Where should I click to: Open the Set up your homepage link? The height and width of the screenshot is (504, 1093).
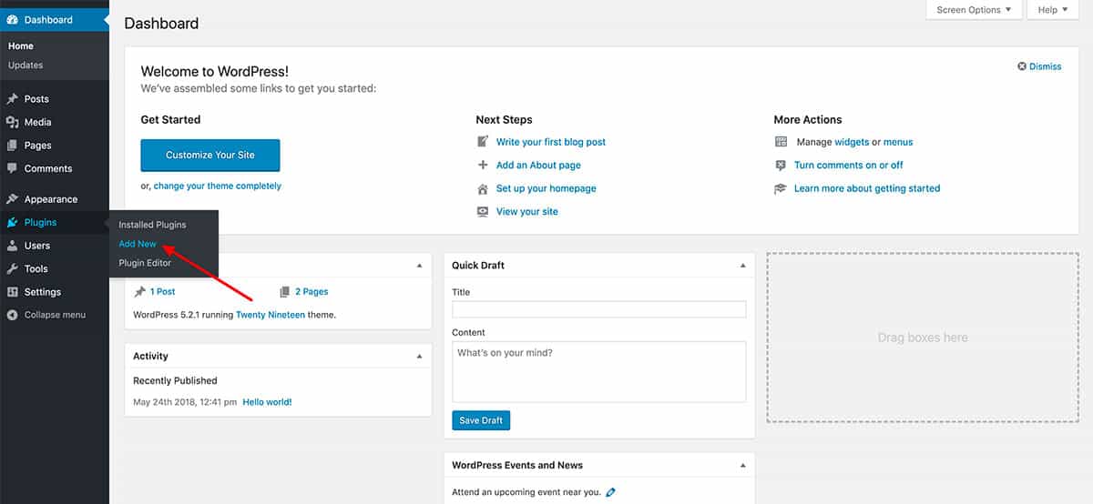pyautogui.click(x=546, y=188)
